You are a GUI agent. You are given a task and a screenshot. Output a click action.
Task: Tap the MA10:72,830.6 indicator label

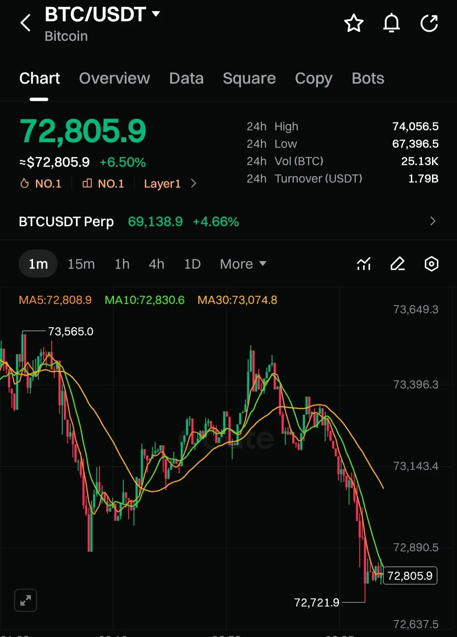[144, 300]
